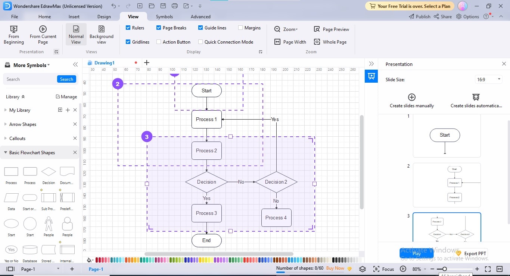
Task: Switch to the Home tab
Action: pyautogui.click(x=44, y=17)
